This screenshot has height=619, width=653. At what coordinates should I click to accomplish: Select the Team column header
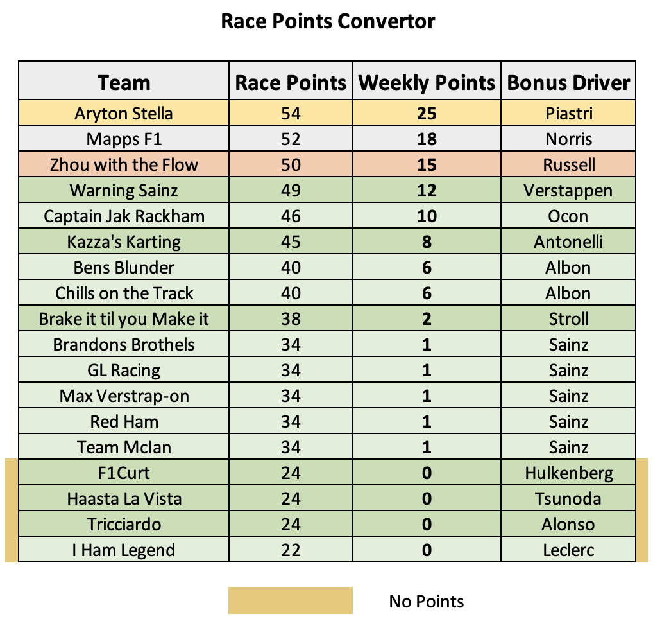pyautogui.click(x=124, y=81)
